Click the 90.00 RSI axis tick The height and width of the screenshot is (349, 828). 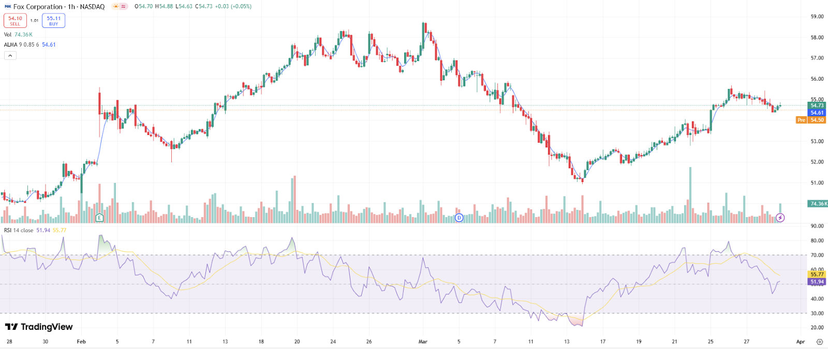(817, 226)
